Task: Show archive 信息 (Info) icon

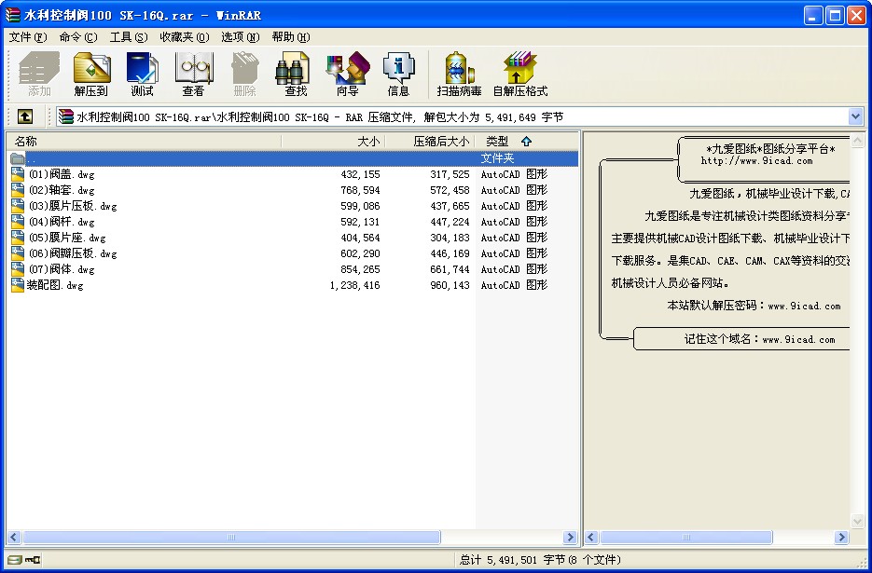Action: tap(398, 75)
